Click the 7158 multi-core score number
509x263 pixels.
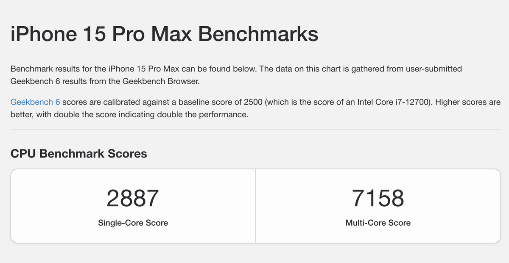click(x=378, y=199)
